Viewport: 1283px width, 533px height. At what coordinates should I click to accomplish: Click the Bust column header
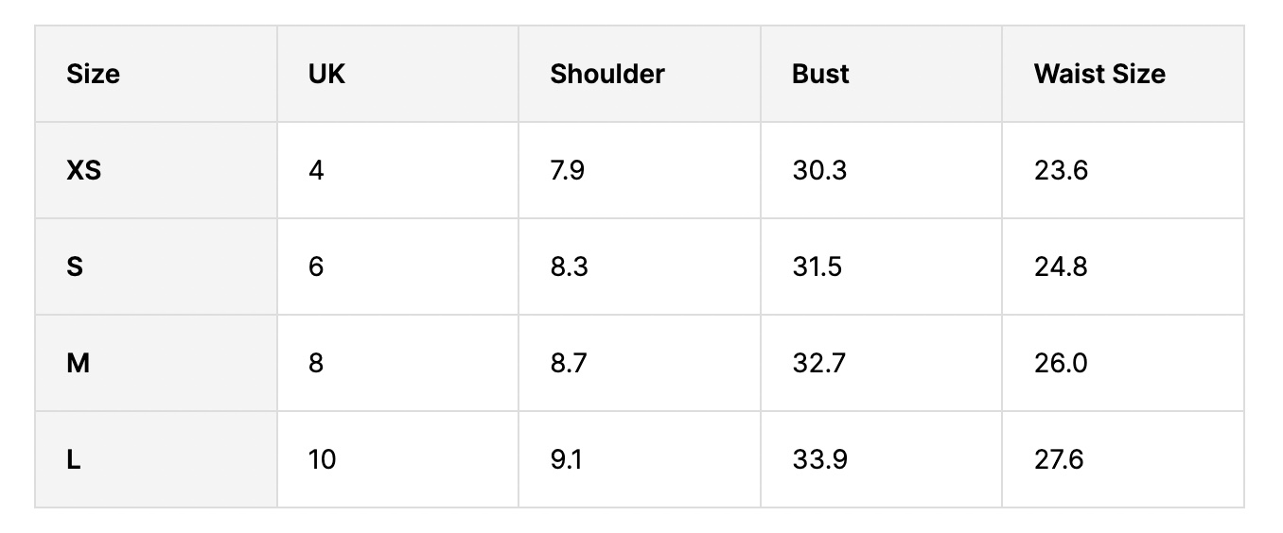coord(820,74)
